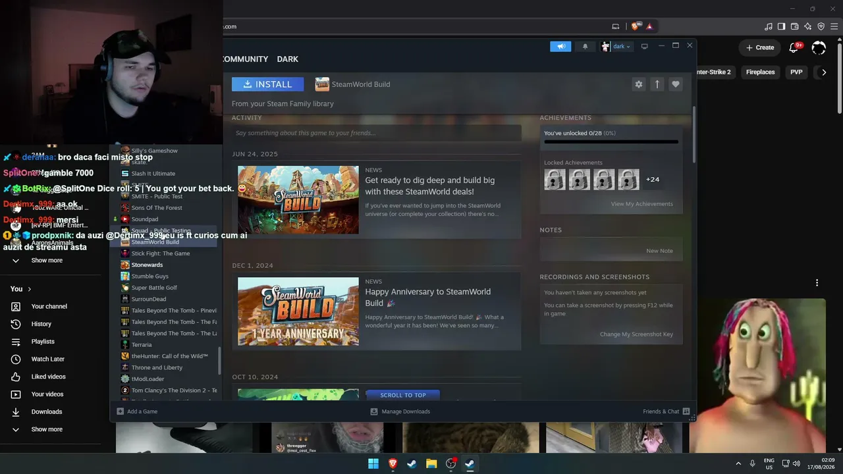Install SteamWorld Build

pyautogui.click(x=267, y=84)
